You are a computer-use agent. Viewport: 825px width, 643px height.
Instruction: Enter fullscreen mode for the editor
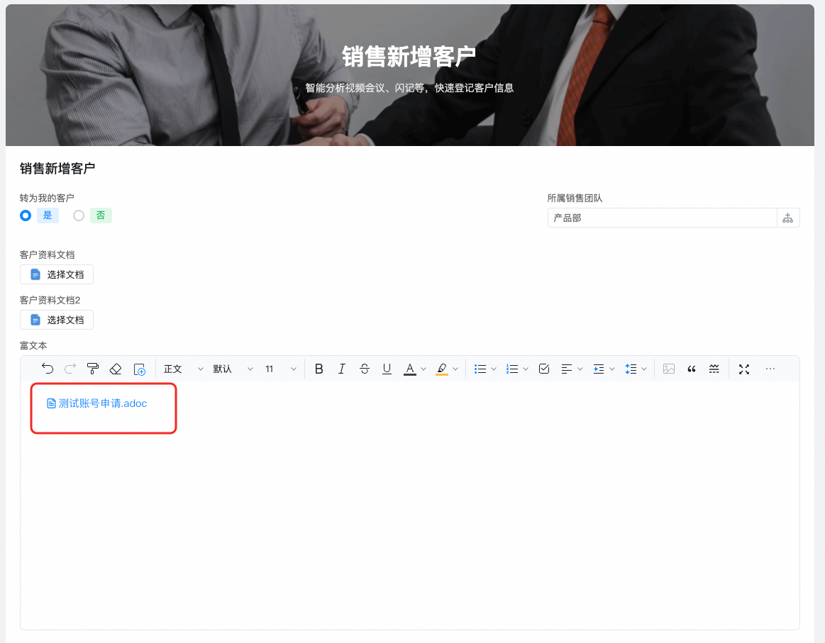743,369
